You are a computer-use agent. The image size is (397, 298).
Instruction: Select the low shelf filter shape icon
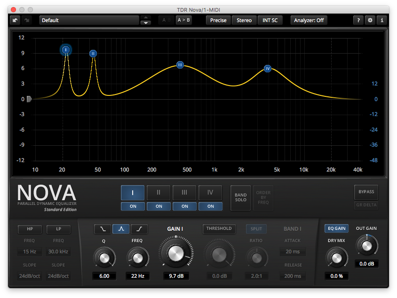[103, 229]
